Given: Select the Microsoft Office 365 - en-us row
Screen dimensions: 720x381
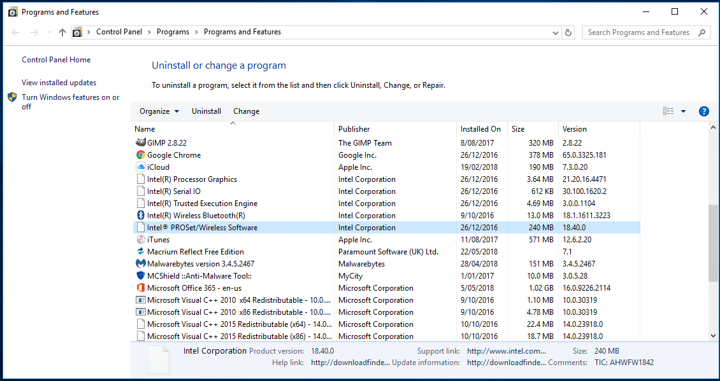Looking at the screenshot, I should click(386, 288).
